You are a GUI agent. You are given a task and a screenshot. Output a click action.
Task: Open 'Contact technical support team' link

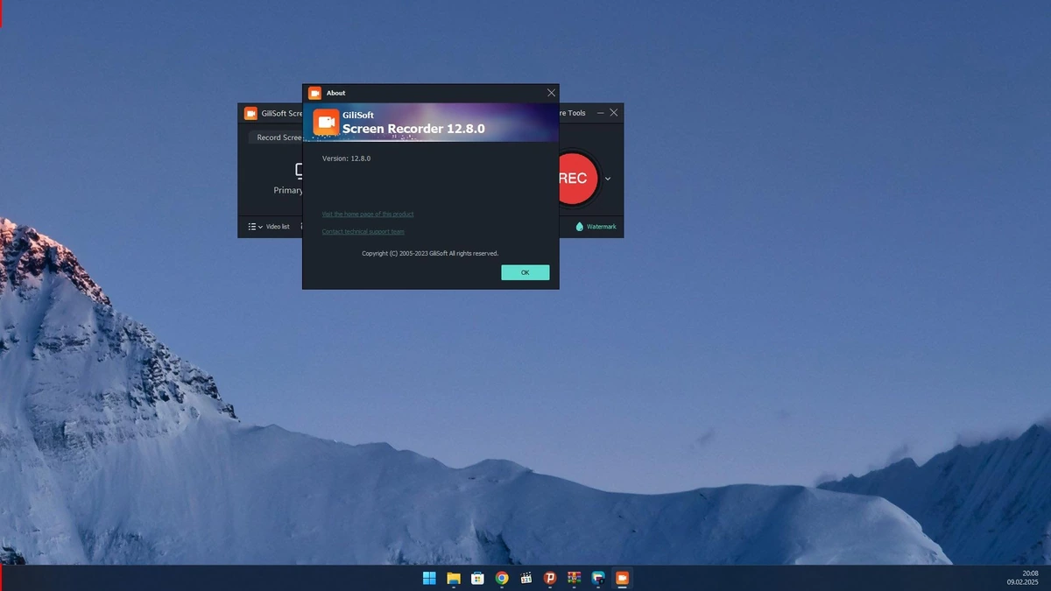[x=363, y=232]
